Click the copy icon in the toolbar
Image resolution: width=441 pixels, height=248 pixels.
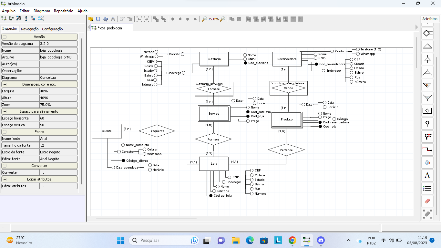point(232,19)
